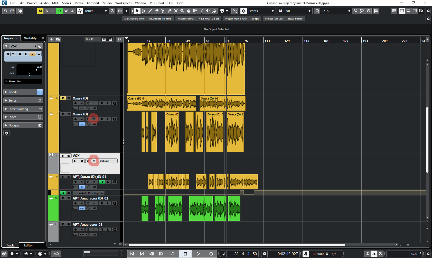Choose the Zoom magnifier tool
Image resolution: width=432 pixels, height=258 pixels.
point(182,11)
